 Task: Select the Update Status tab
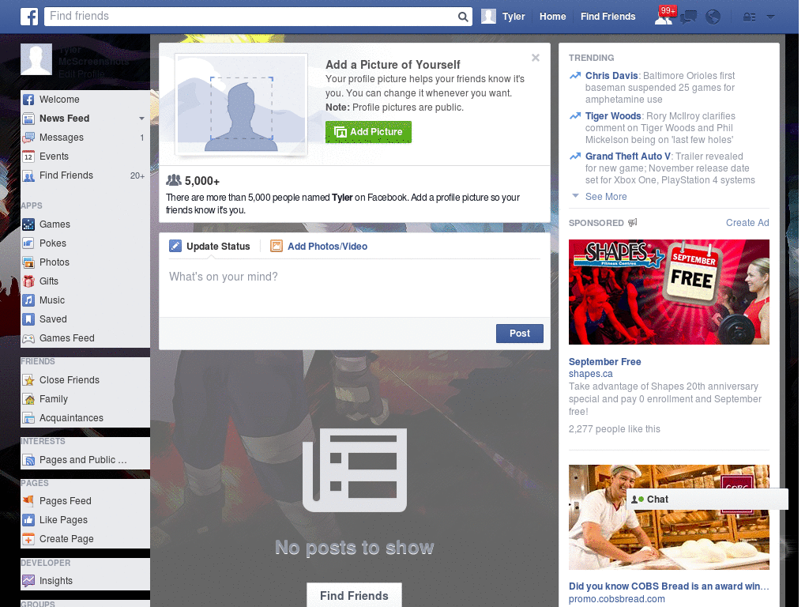(209, 247)
